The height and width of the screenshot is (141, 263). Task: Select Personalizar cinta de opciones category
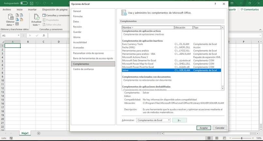click(x=93, y=53)
